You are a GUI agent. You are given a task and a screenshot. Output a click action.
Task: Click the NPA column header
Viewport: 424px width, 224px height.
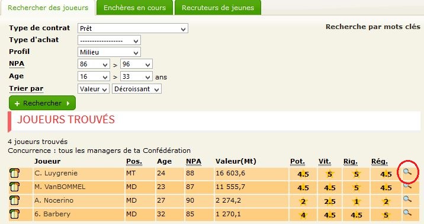pyautogui.click(x=194, y=162)
